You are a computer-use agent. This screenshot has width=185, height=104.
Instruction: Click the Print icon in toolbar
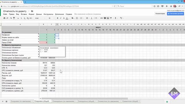(x=4, y=18)
